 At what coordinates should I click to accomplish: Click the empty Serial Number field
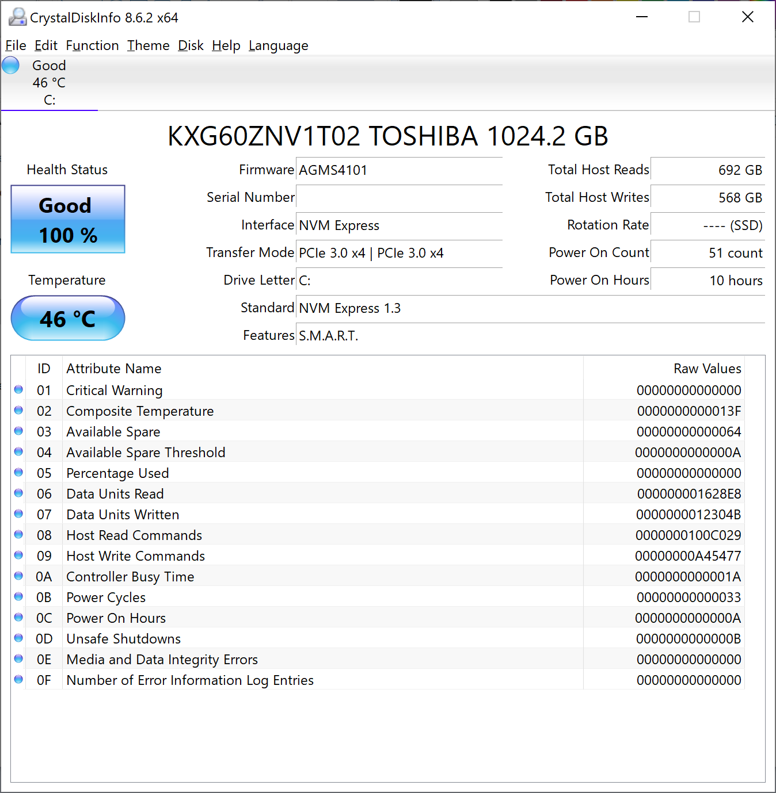pyautogui.click(x=400, y=198)
